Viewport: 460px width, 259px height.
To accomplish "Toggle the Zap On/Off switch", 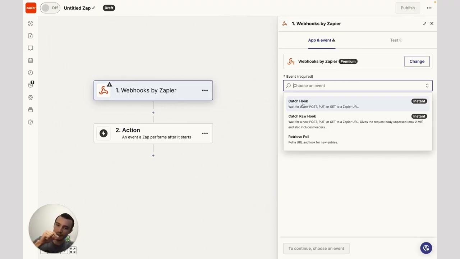I will pos(50,8).
